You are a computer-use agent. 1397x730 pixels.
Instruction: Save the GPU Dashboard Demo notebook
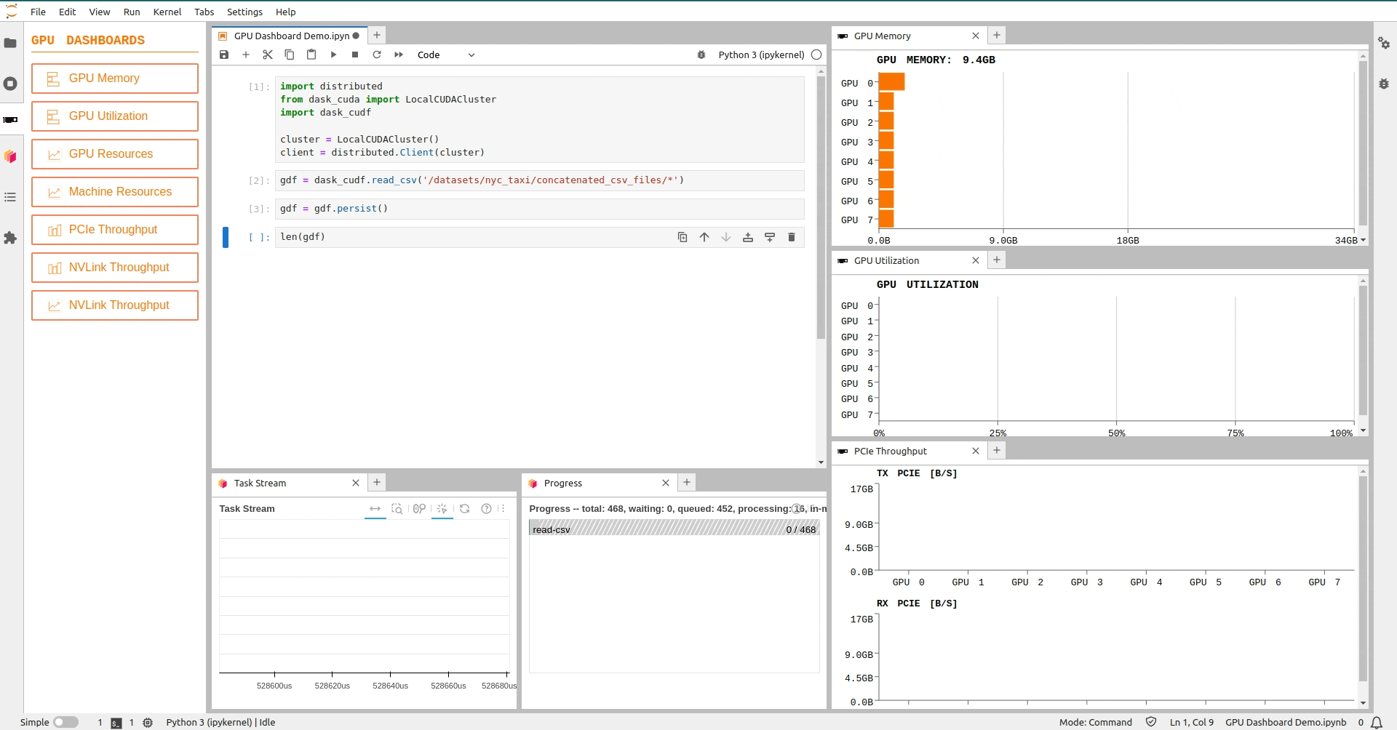click(x=223, y=55)
